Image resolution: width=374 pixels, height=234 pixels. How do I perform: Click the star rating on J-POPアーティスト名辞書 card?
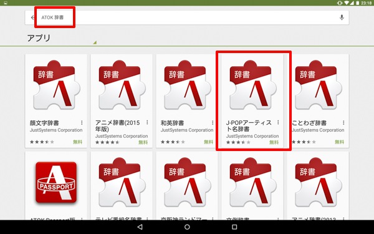238,142
